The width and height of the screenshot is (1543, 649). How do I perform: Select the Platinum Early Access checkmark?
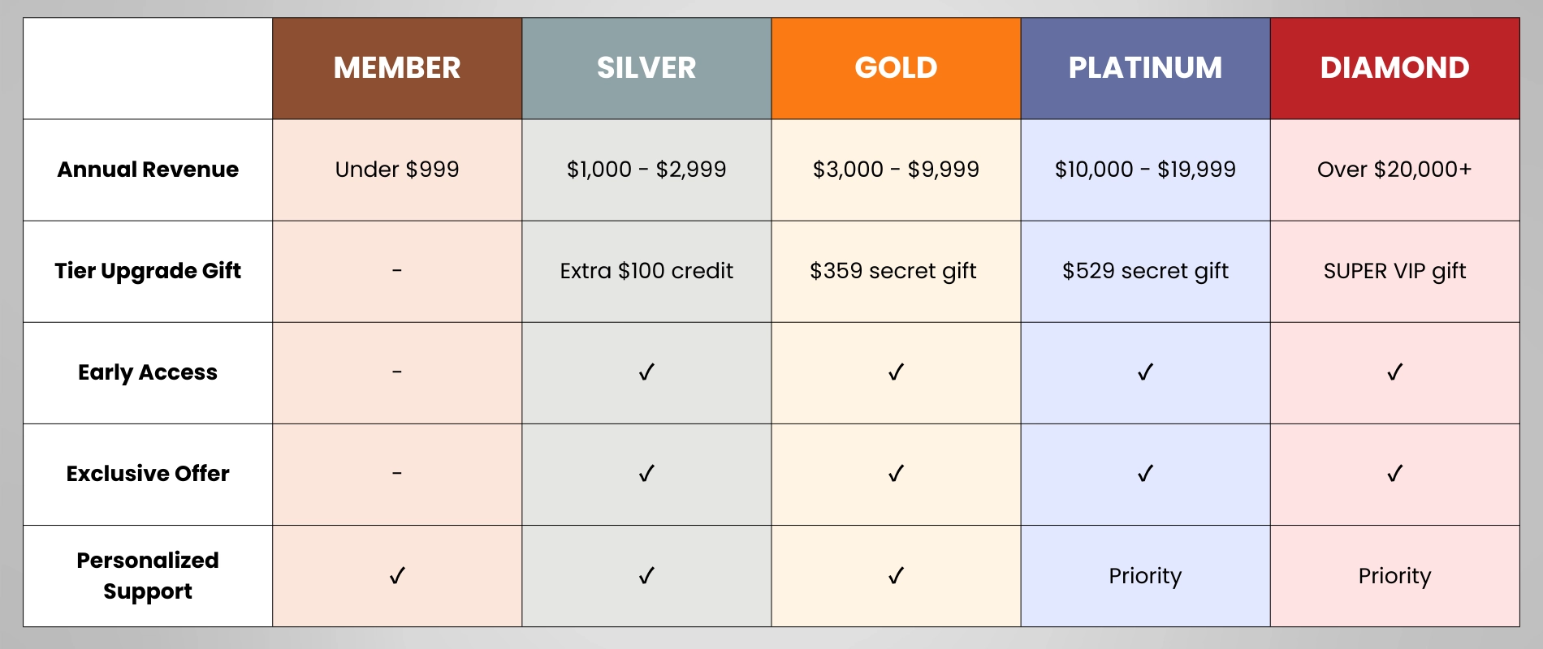point(1145,372)
